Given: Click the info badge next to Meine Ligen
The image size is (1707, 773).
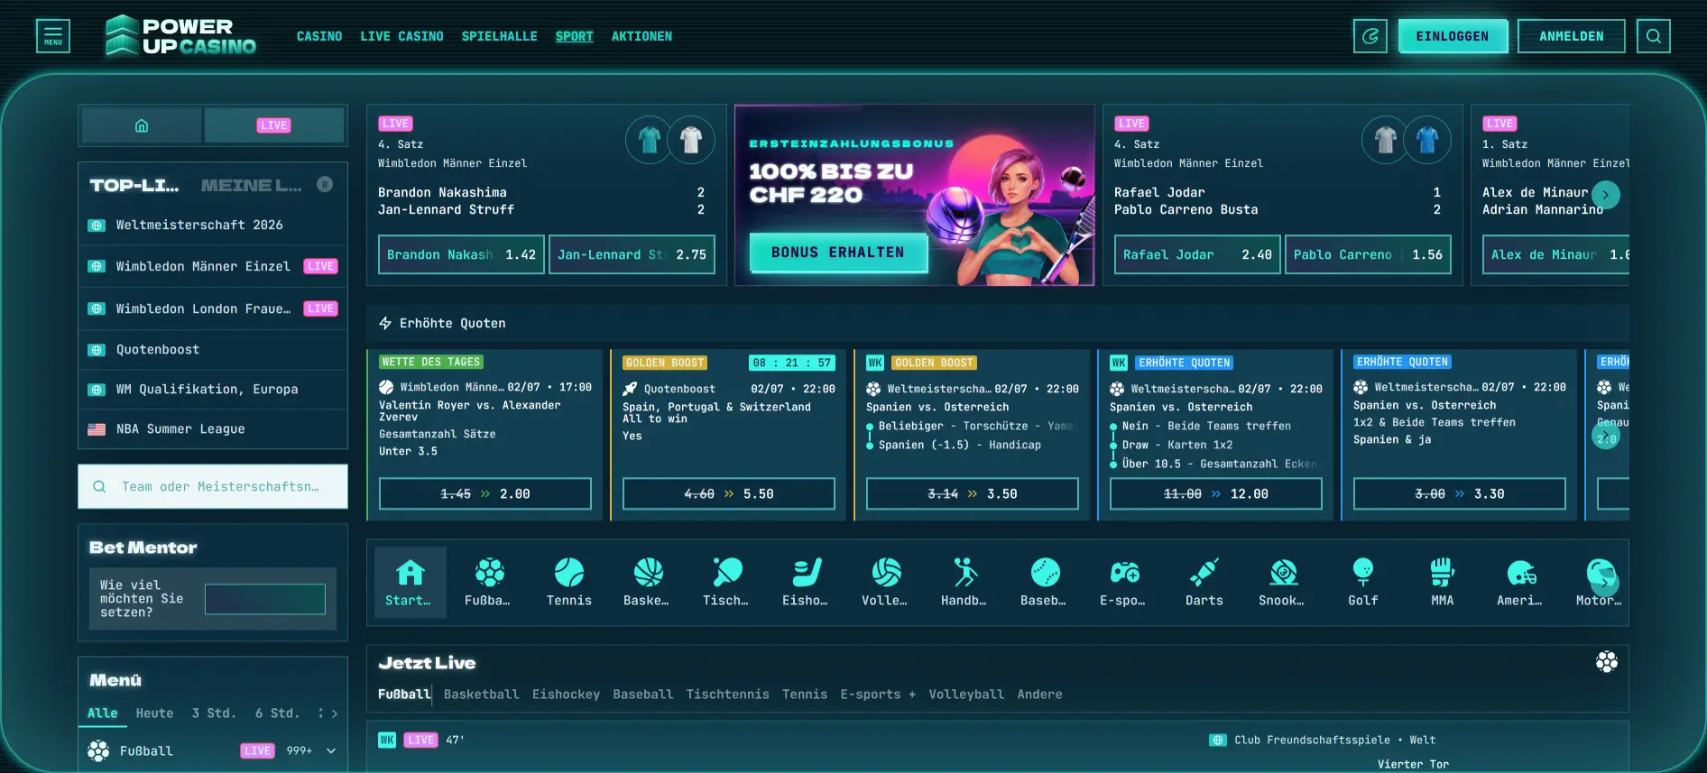Looking at the screenshot, I should click(325, 184).
